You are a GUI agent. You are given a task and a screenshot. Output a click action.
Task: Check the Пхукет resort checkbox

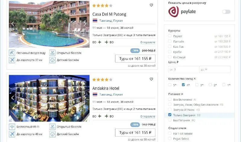[170, 36]
